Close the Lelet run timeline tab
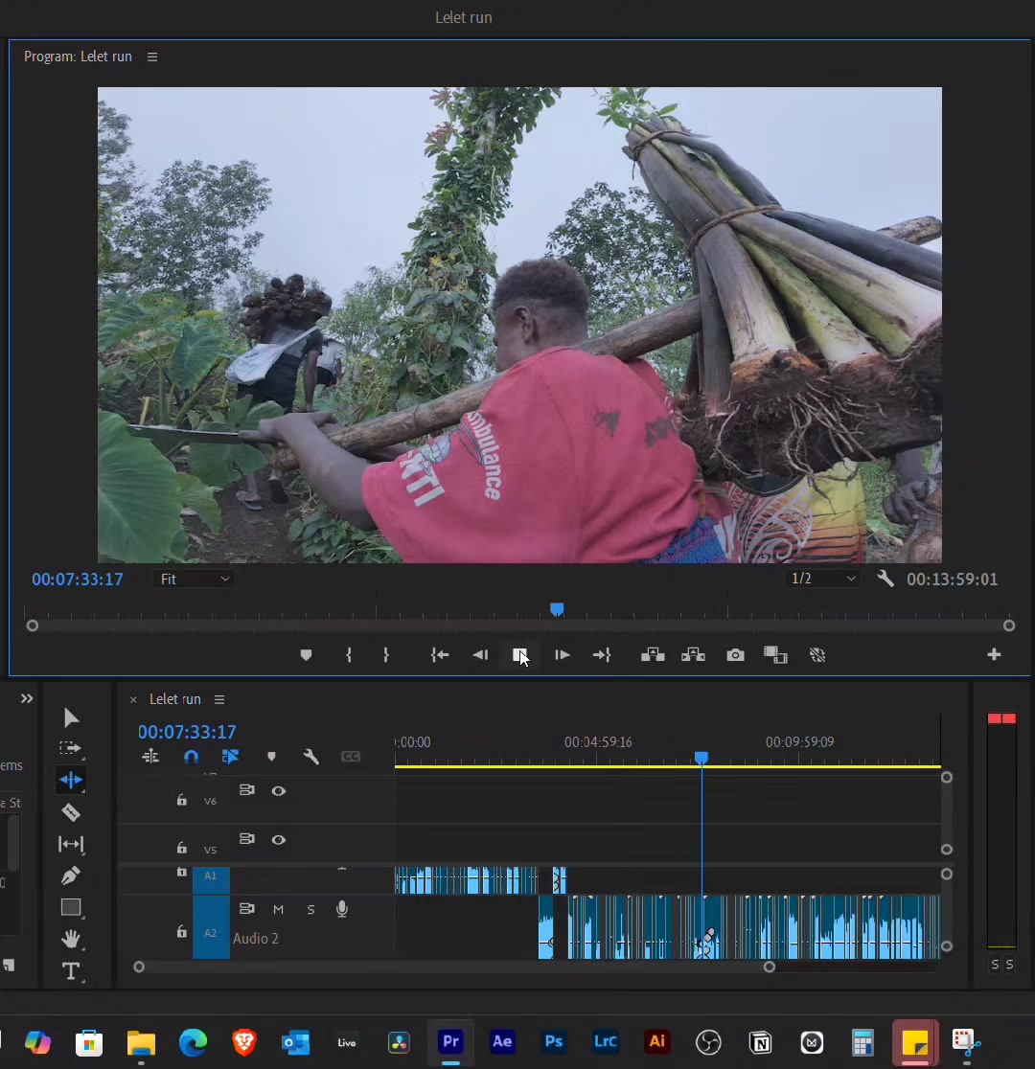Image resolution: width=1035 pixels, height=1069 pixels. pyautogui.click(x=134, y=699)
